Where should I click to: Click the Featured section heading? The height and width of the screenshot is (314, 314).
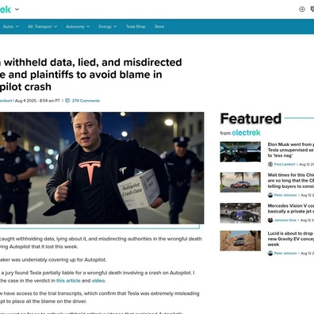coord(251,119)
